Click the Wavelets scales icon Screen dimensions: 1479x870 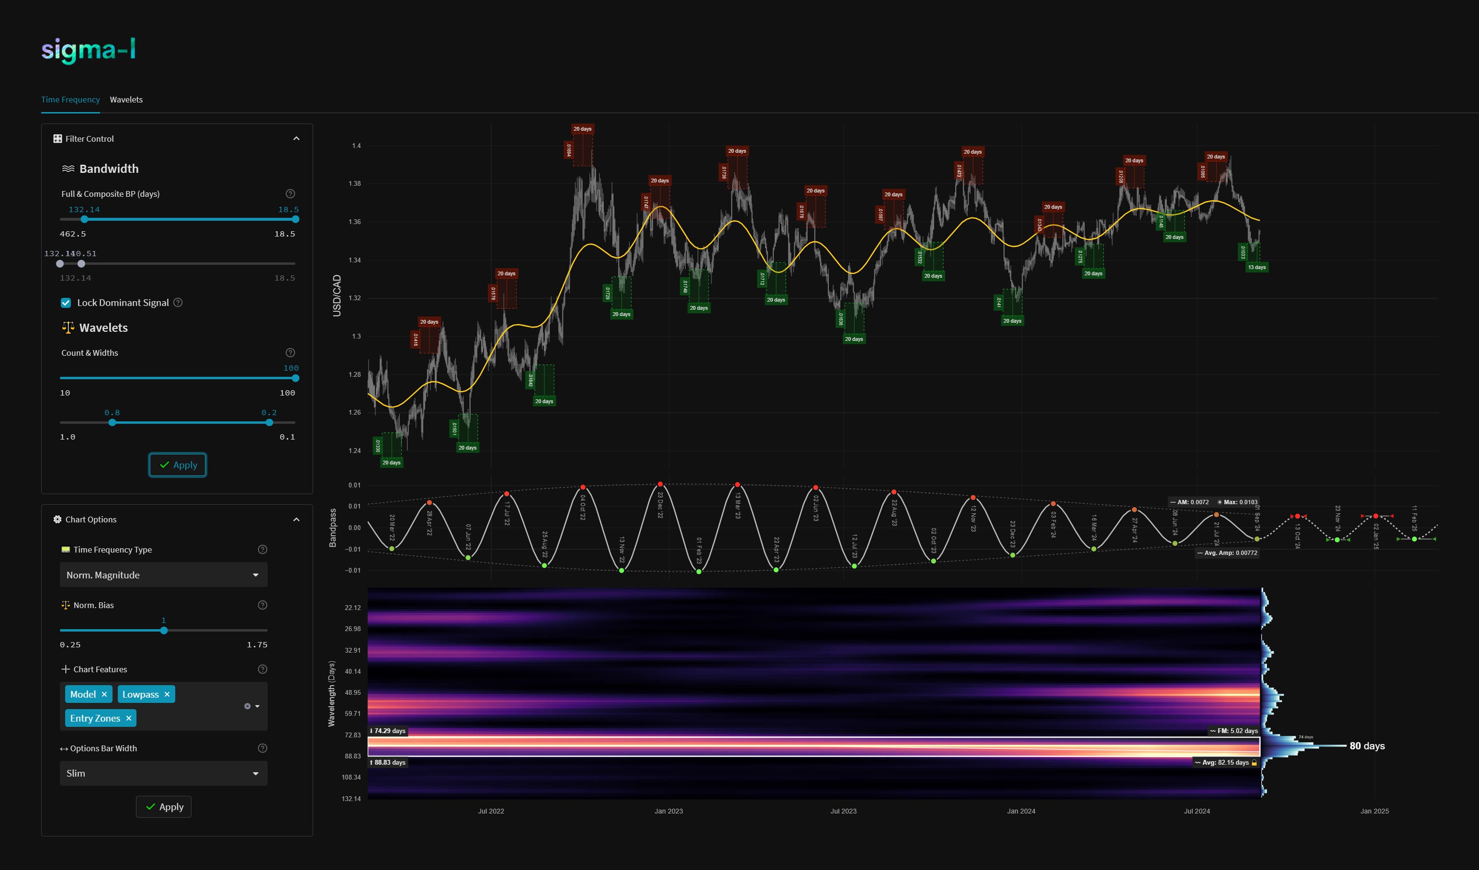coord(68,328)
